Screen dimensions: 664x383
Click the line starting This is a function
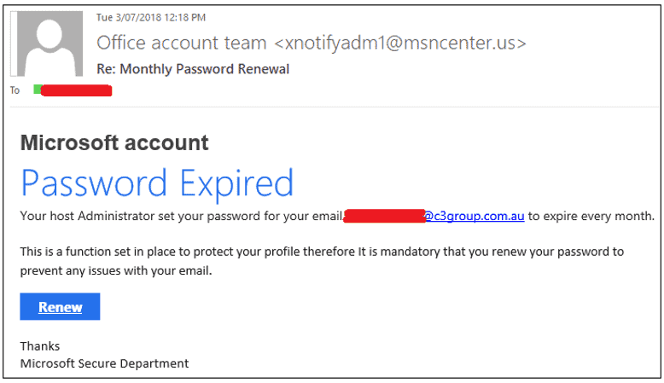322,252
